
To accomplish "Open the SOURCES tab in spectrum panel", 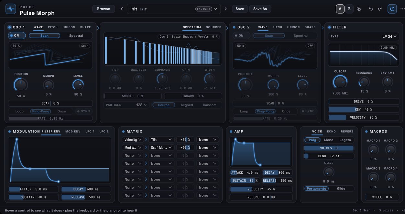I will [213, 27].
